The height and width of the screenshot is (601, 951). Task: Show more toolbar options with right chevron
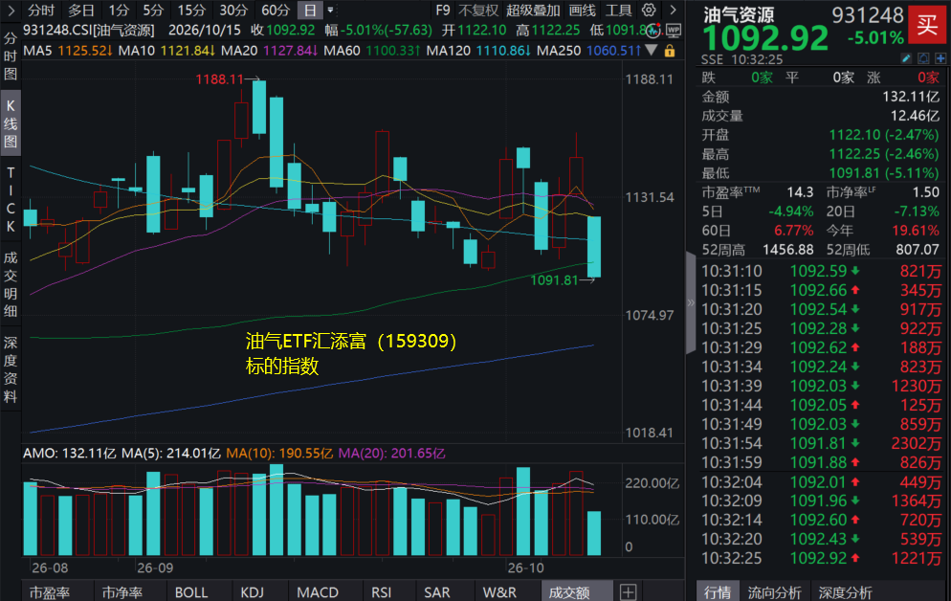click(673, 11)
